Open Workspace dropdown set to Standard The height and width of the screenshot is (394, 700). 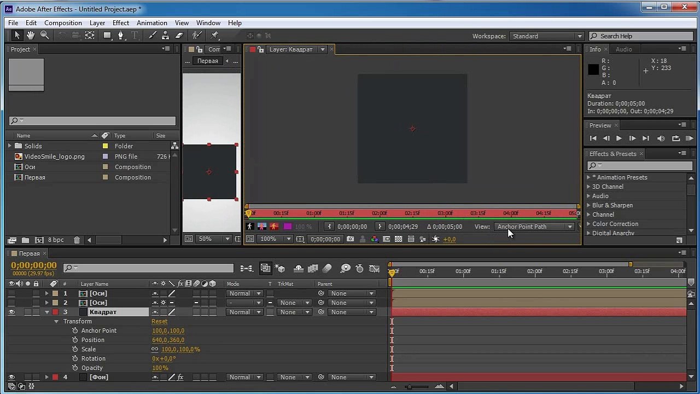tap(546, 36)
